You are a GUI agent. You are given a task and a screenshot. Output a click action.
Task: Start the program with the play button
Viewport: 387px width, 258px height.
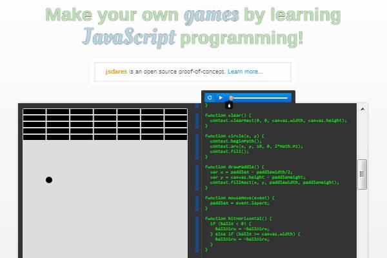pyautogui.click(x=221, y=97)
